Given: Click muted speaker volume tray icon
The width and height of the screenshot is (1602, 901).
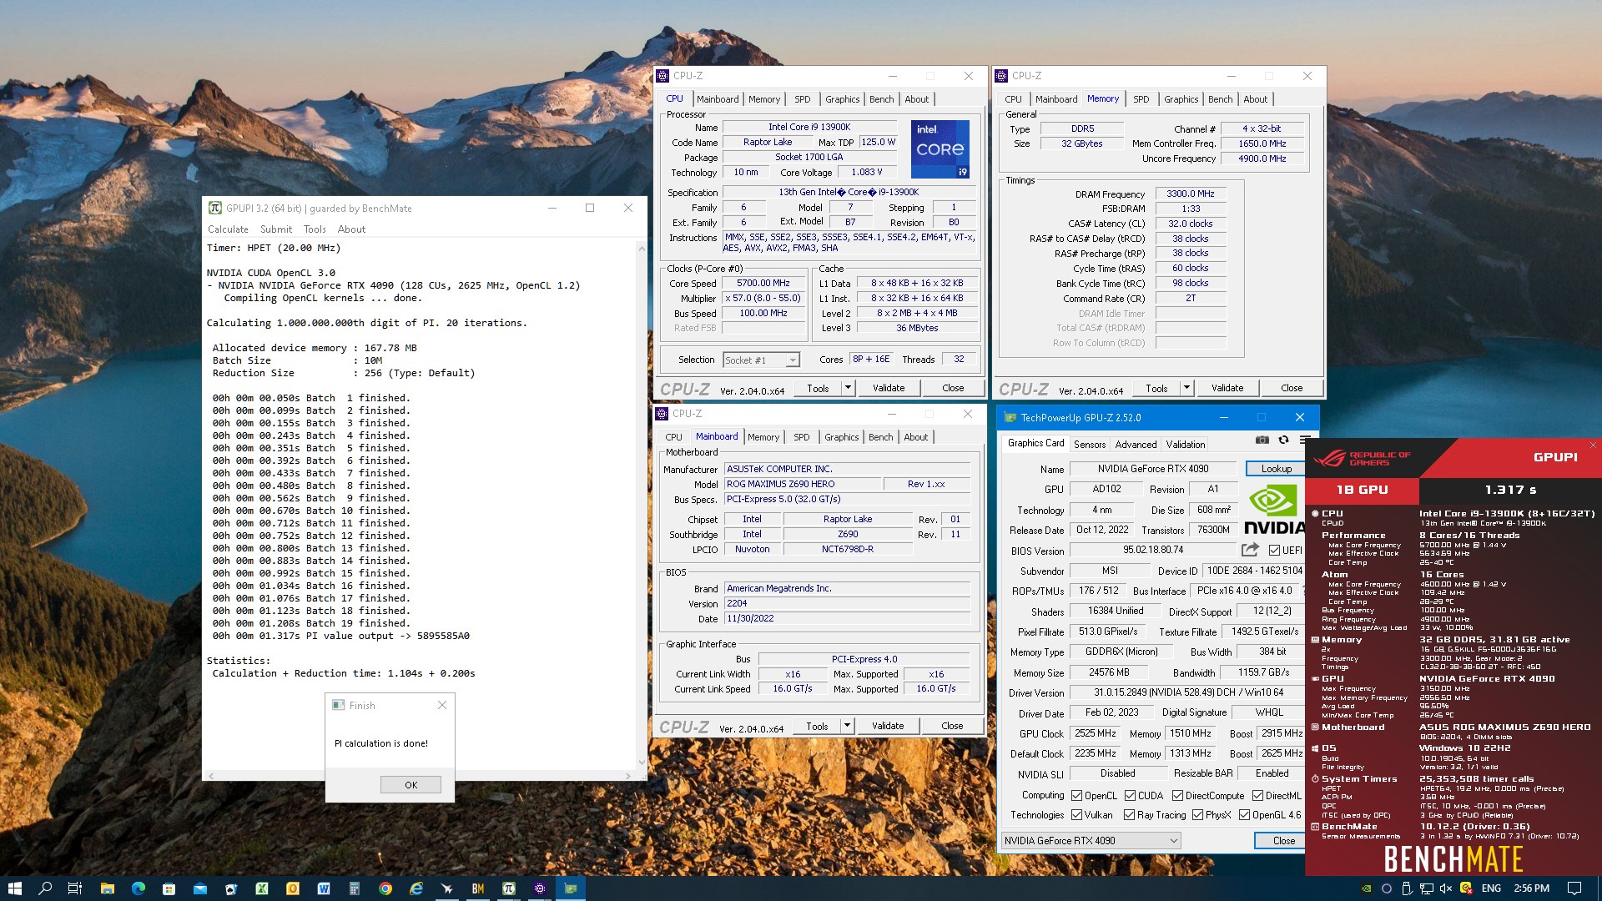Looking at the screenshot, I should click(x=1446, y=888).
